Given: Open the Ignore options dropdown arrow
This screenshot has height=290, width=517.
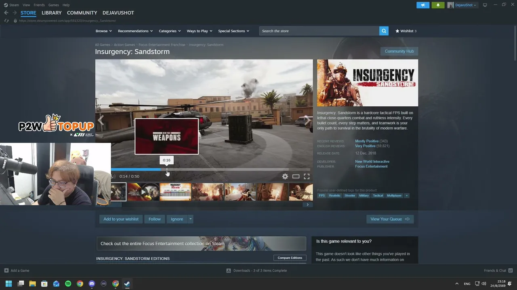Looking at the screenshot, I should pyautogui.click(x=191, y=219).
